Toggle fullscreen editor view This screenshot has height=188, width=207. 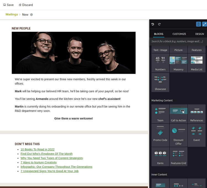[x=205, y=24]
